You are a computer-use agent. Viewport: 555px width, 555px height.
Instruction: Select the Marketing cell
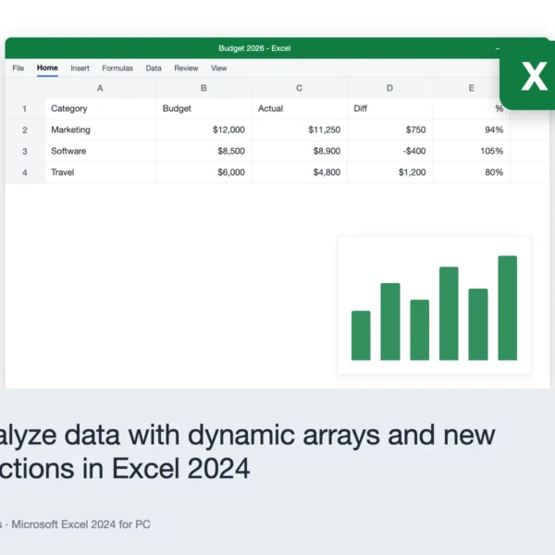(x=100, y=129)
